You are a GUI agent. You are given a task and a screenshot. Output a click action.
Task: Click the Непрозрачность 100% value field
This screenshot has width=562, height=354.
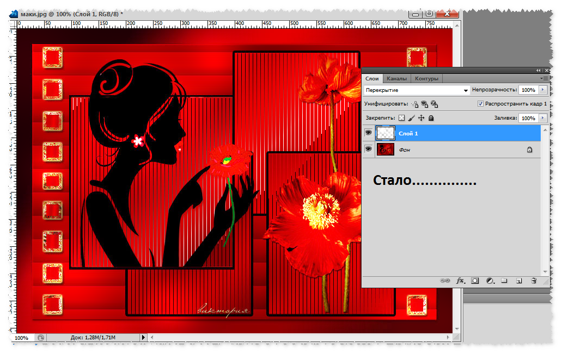[529, 90]
